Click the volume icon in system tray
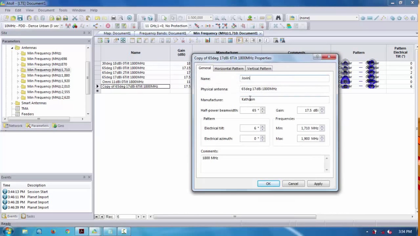The image size is (420, 236). coord(389,232)
